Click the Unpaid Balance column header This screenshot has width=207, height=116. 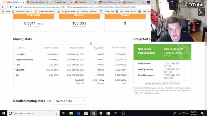(x=119, y=48)
